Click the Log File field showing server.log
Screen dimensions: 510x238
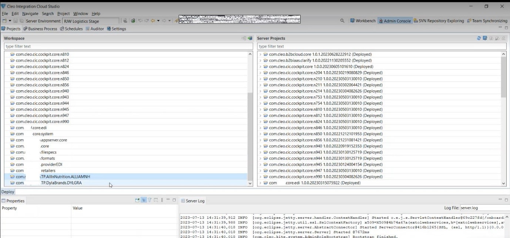tap(485, 208)
